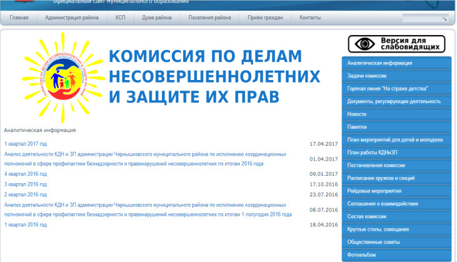457x262 pixels.
Task: Go to Главная menu item
Action: click(x=19, y=18)
